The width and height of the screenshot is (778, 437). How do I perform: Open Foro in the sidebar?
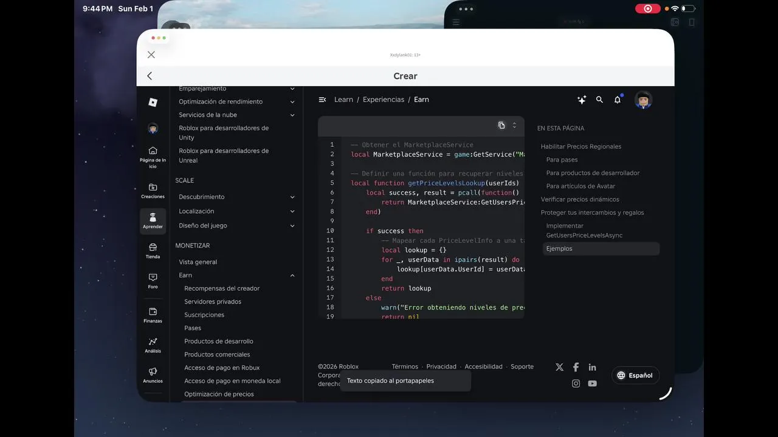[153, 281]
